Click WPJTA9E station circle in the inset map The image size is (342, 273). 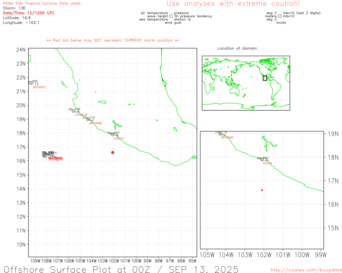coord(220,134)
